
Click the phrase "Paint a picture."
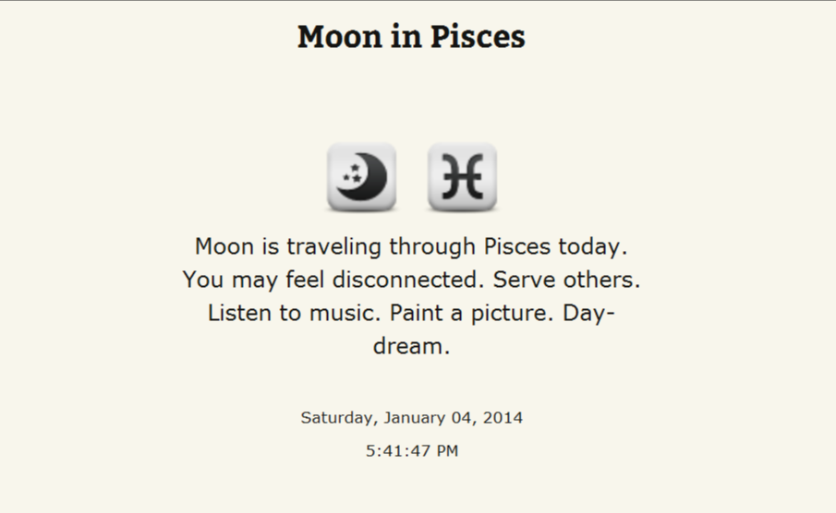tap(472, 313)
